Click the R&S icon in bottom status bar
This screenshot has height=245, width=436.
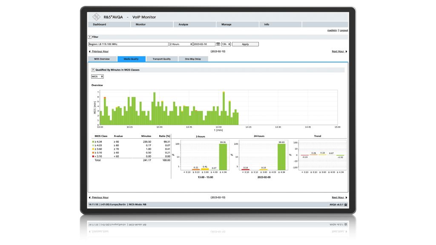[x=345, y=205]
